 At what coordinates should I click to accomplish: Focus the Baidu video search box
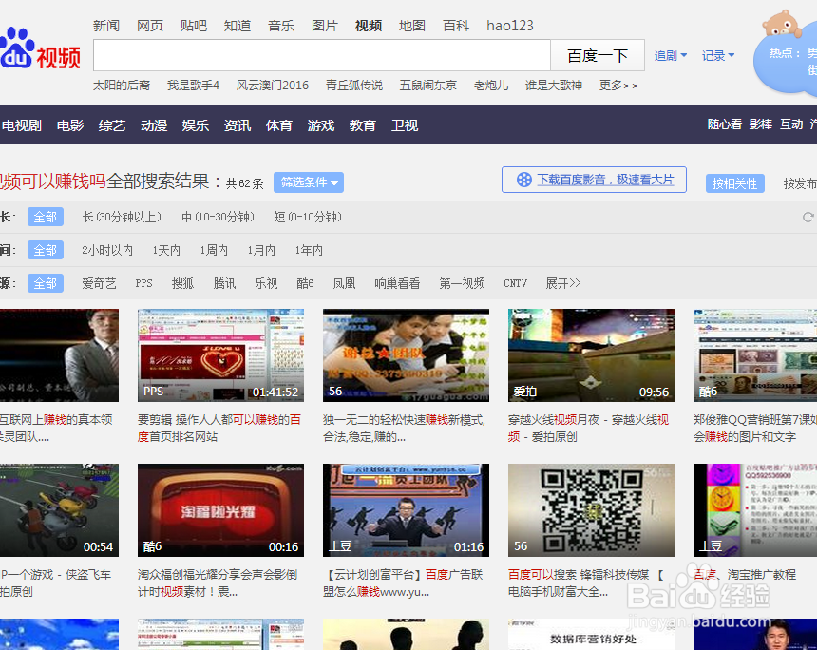[322, 55]
